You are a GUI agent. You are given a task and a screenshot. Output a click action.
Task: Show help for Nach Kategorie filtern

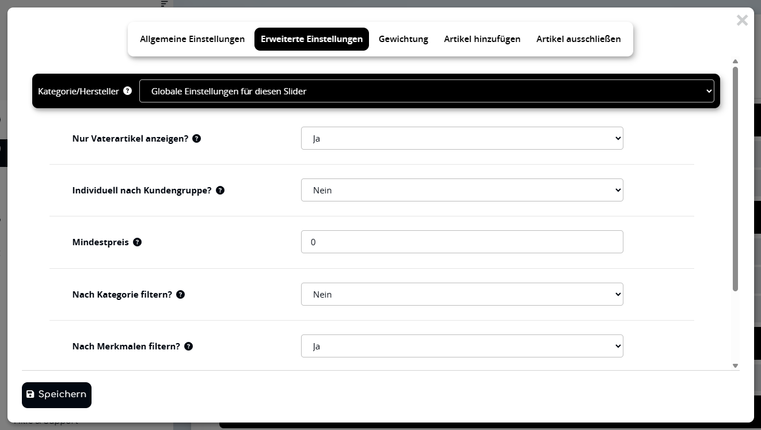(181, 295)
